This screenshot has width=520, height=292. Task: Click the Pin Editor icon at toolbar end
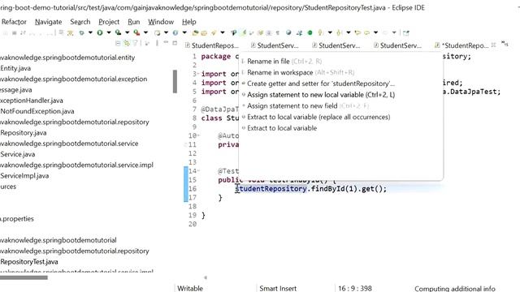[406, 32]
